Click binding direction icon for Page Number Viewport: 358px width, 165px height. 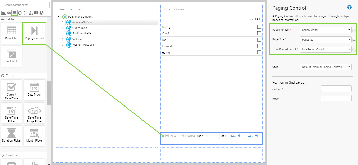[354, 30]
